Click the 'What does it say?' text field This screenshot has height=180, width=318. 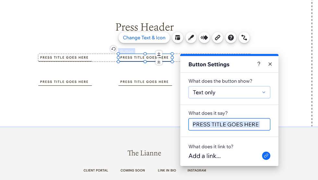(x=229, y=124)
